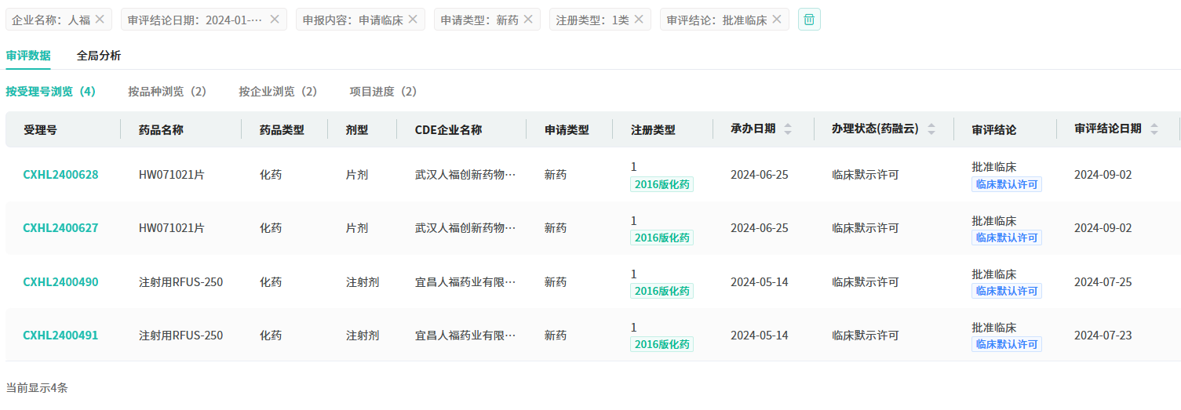
Task: Switch to 按企业浏览 (2) view
Action: coord(278,92)
